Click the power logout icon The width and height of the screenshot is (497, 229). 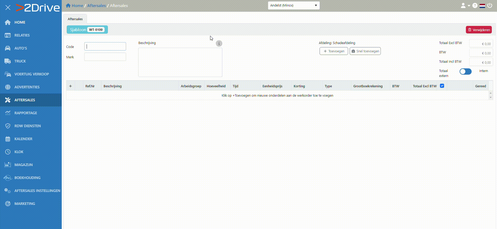pyautogui.click(x=490, y=5)
